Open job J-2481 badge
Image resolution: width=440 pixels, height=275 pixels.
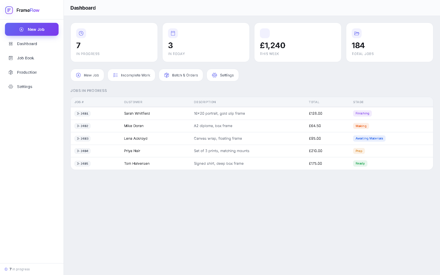point(82,114)
